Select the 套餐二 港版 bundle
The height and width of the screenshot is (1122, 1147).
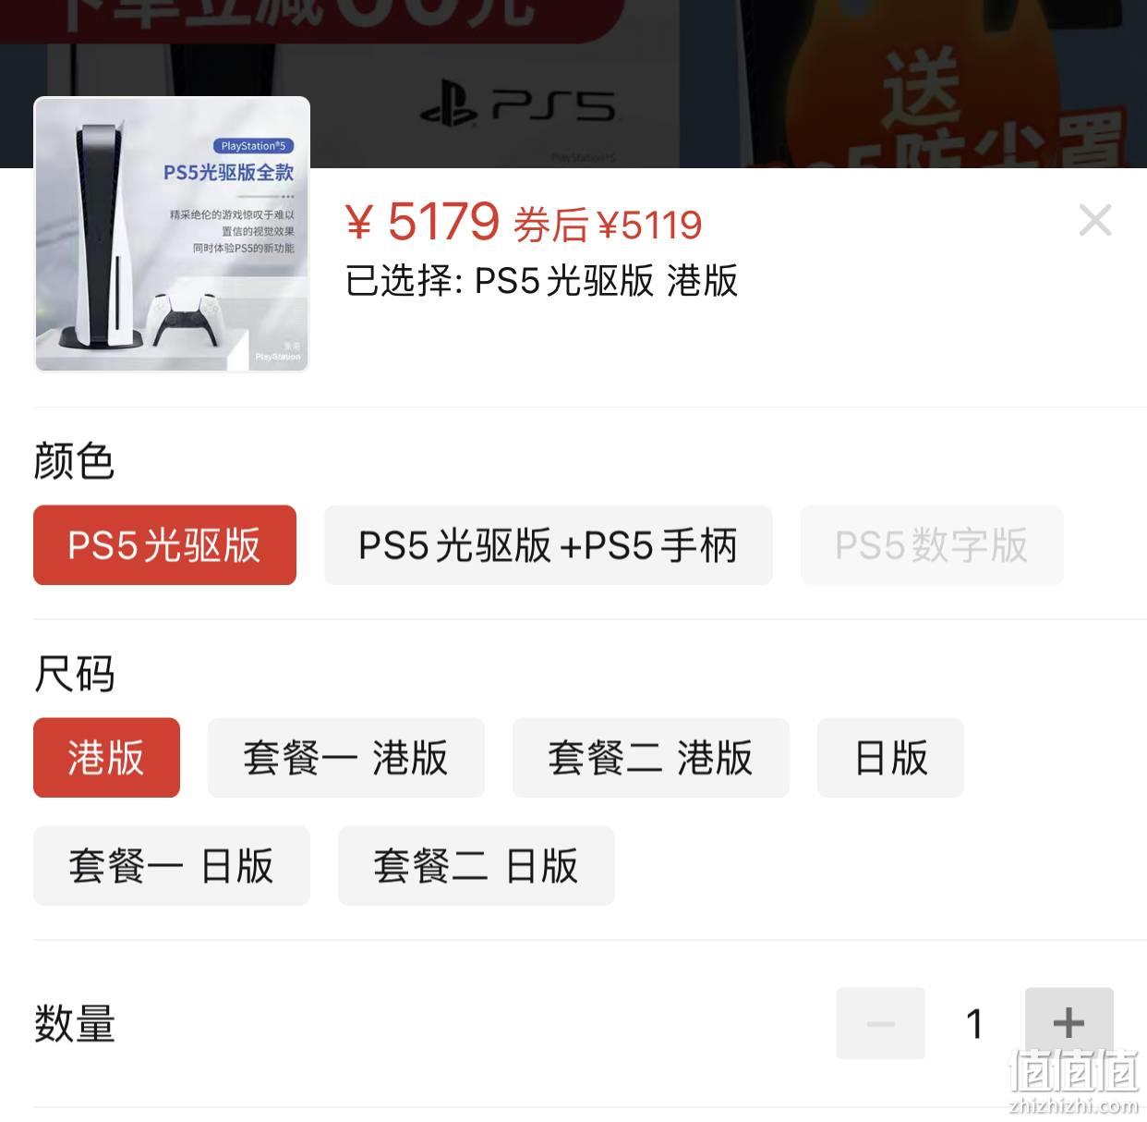(651, 758)
